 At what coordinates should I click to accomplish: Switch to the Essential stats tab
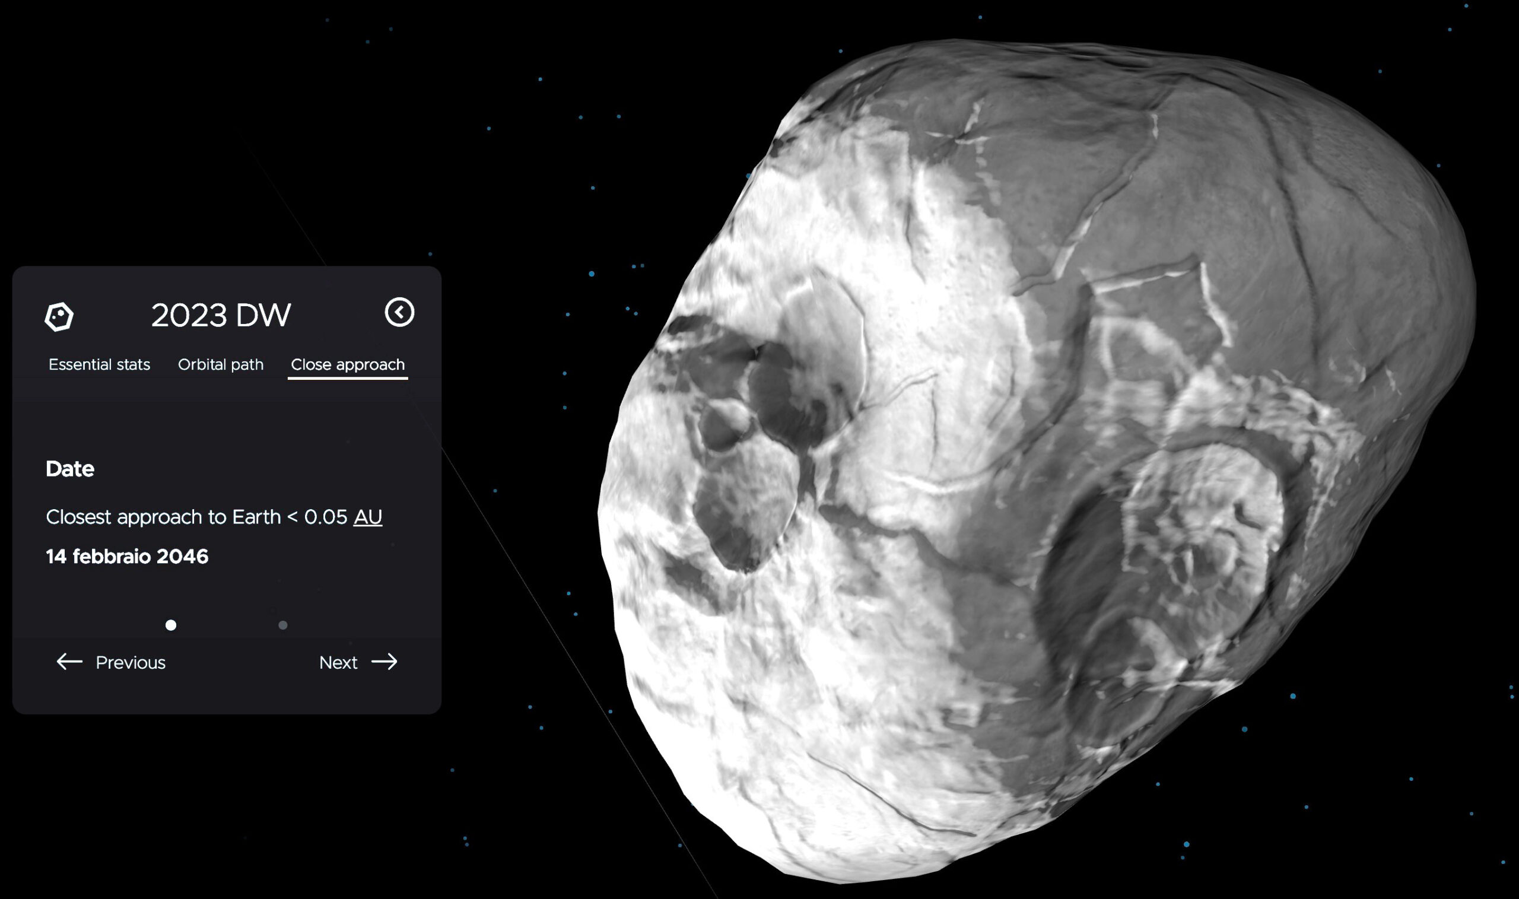(x=99, y=365)
